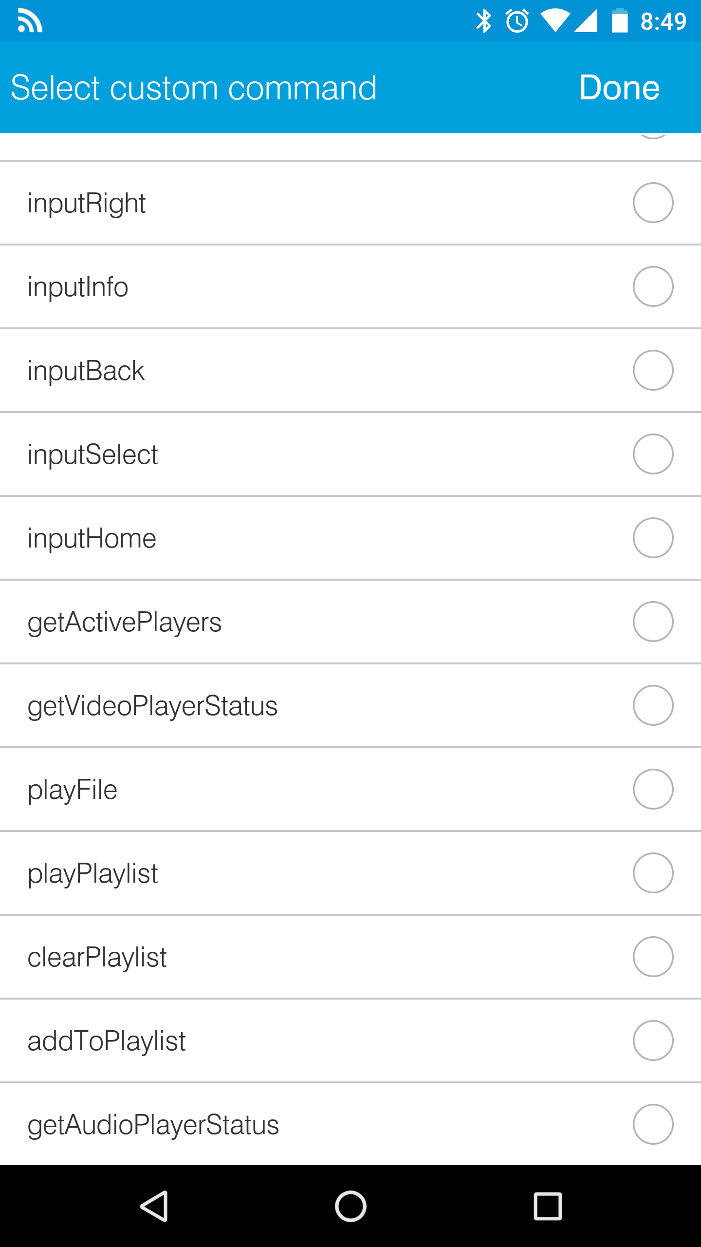Tap the cast feed icon in status bar

click(x=30, y=21)
